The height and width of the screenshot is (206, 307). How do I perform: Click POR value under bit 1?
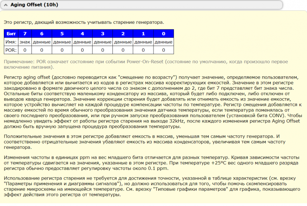point(143,50)
